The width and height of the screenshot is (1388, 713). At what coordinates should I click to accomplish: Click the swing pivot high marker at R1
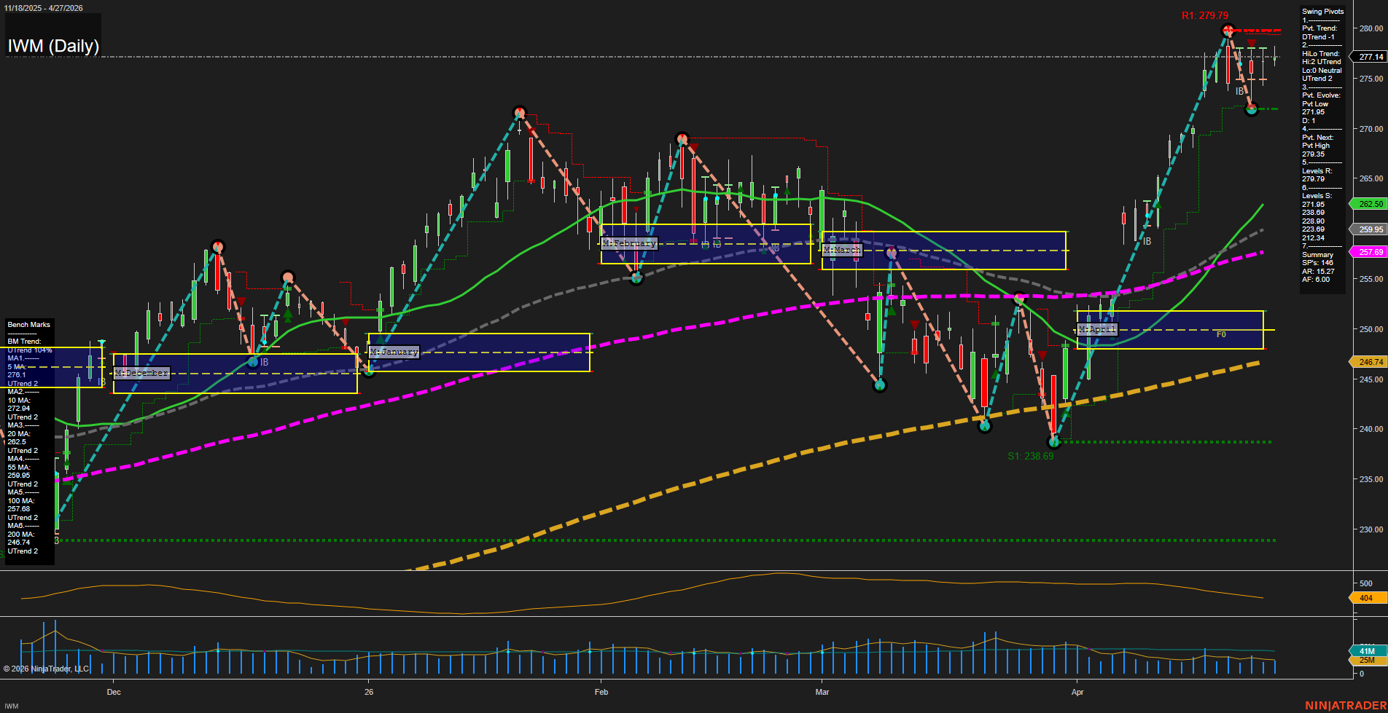click(x=1228, y=31)
